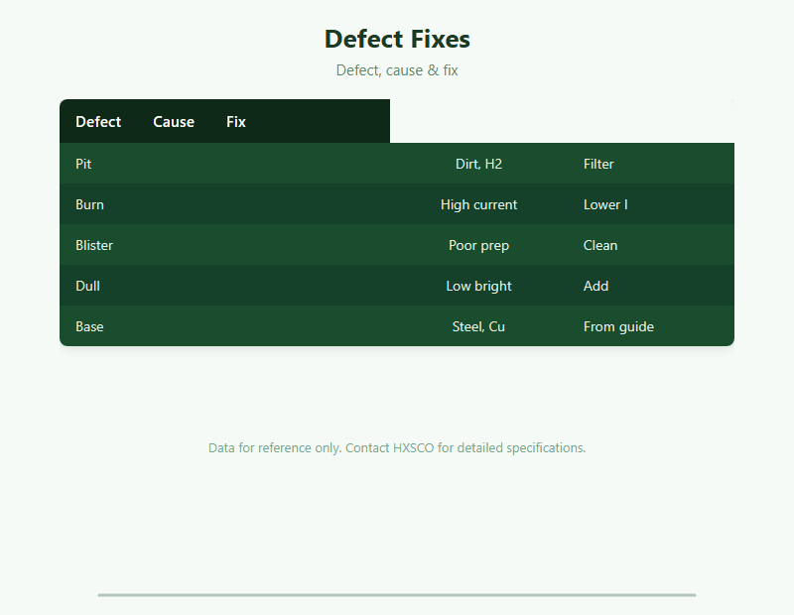
Task: Click the horizontal scrollbar at page bottom
Action: click(x=397, y=595)
